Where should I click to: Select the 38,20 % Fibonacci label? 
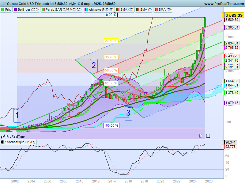111,57
